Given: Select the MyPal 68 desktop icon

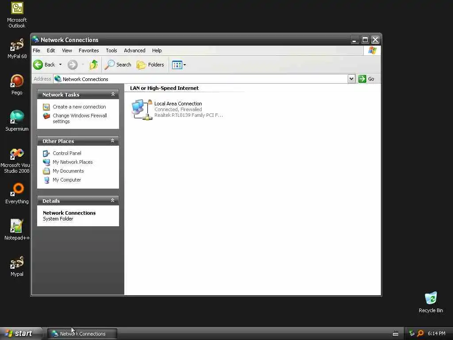Looking at the screenshot, I should (x=17, y=49).
